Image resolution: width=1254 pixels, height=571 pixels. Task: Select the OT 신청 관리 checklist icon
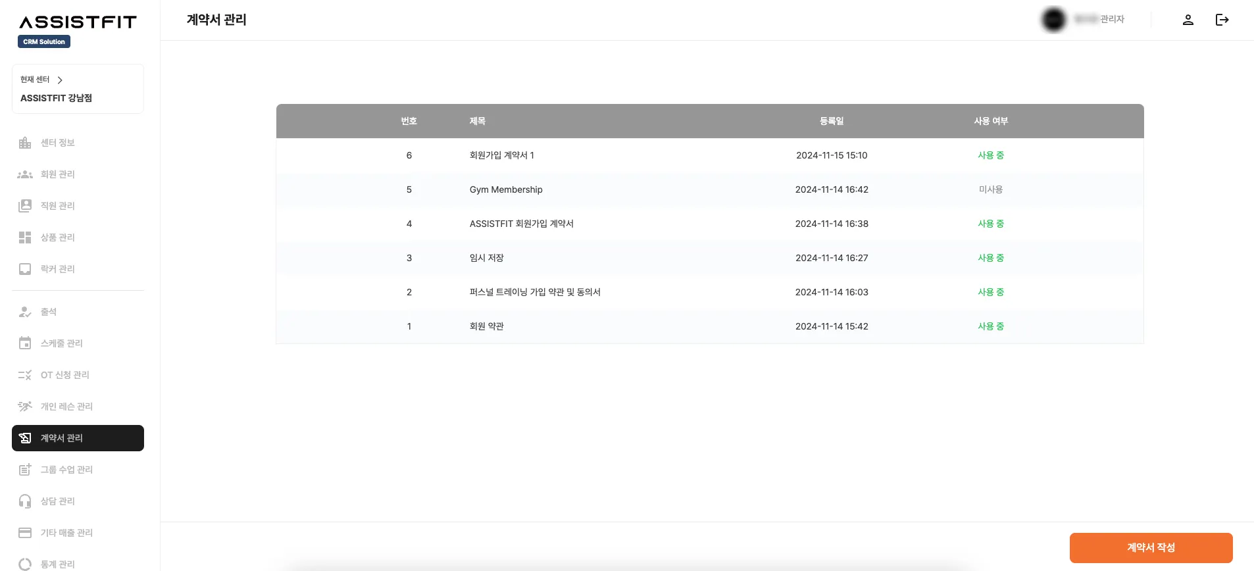coord(25,375)
